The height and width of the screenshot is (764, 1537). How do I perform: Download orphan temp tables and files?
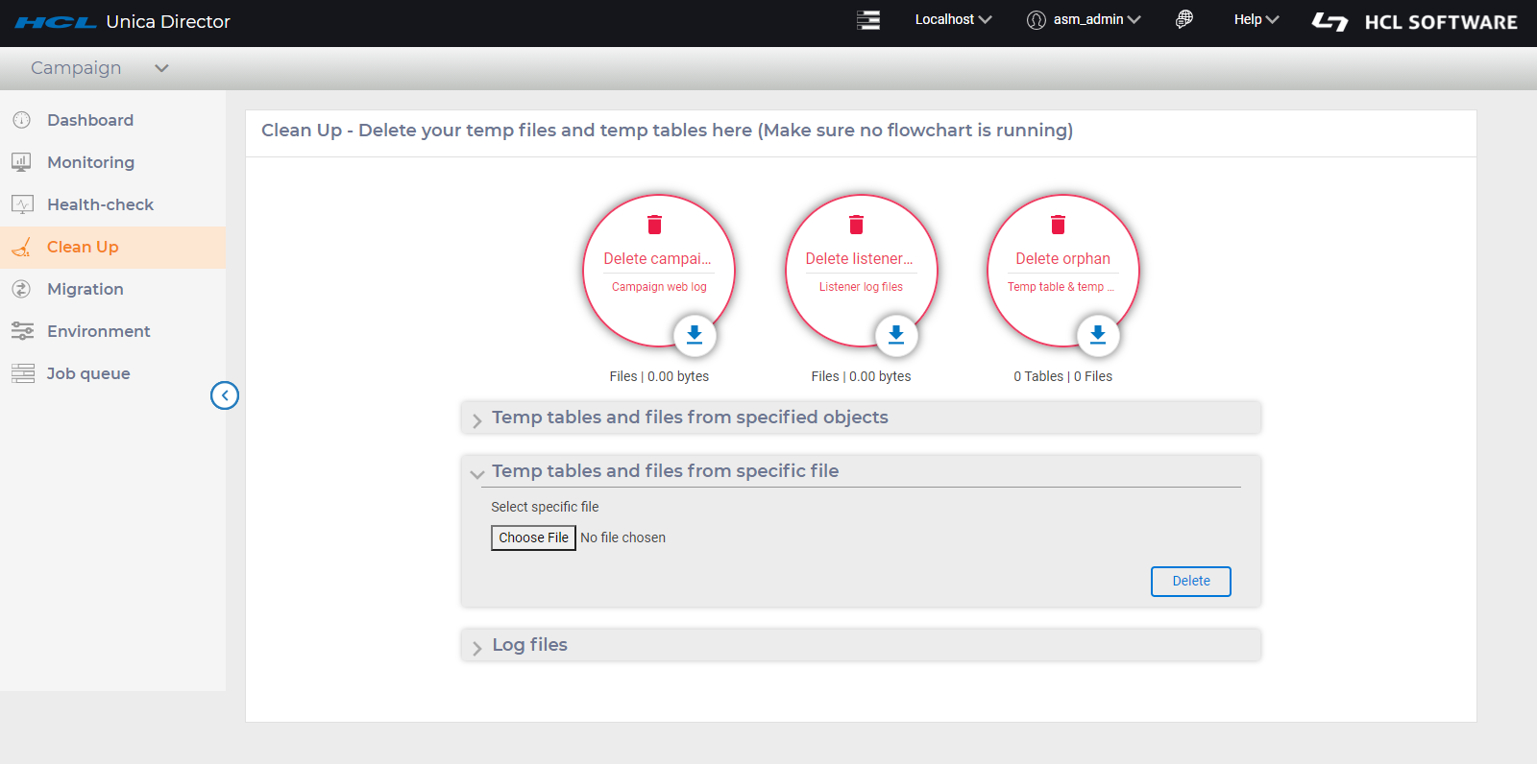pos(1098,335)
